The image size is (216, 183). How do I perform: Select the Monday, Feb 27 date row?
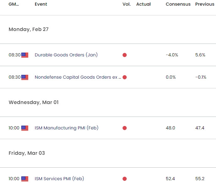tap(108, 29)
